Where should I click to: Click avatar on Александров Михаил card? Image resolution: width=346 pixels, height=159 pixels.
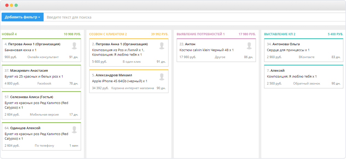[162, 77]
